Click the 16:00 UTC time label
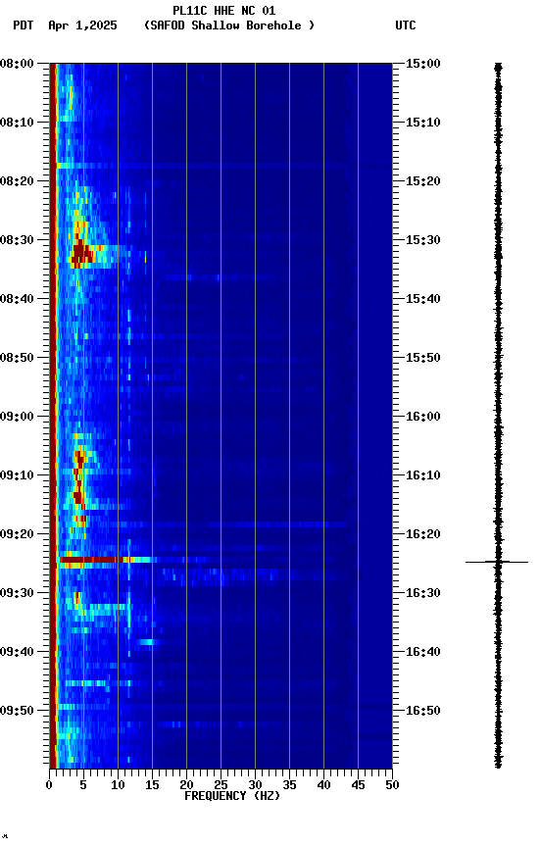 click(423, 417)
